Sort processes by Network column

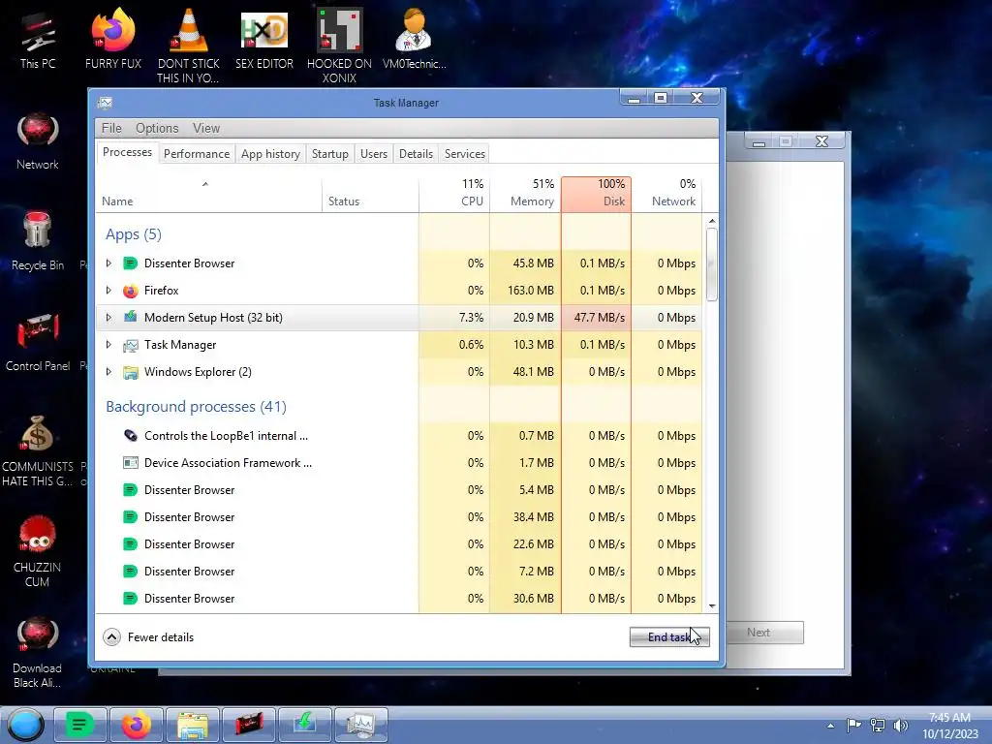click(x=666, y=194)
